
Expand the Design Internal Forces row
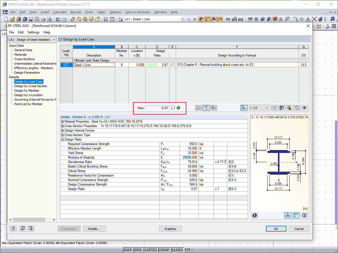pos(62,130)
